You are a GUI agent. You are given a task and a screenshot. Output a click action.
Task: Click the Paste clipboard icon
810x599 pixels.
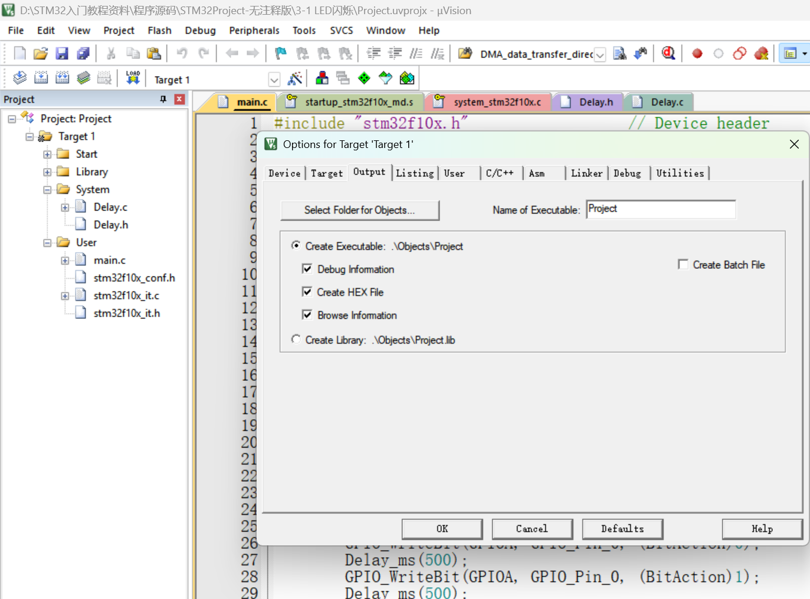coord(154,54)
